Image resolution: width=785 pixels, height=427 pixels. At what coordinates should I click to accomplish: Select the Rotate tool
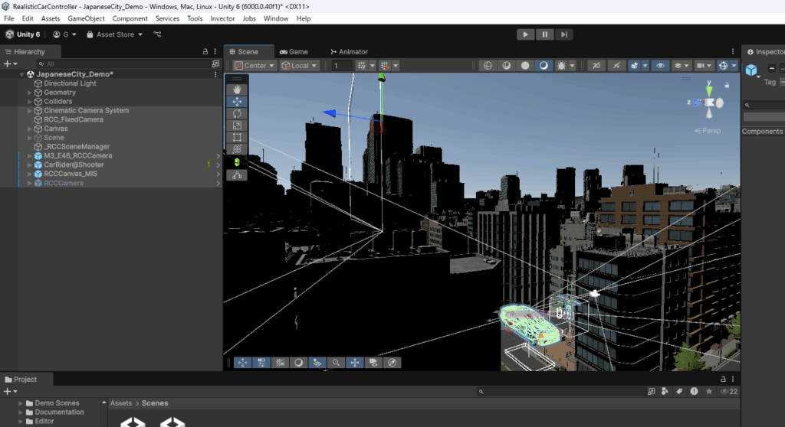click(x=237, y=113)
